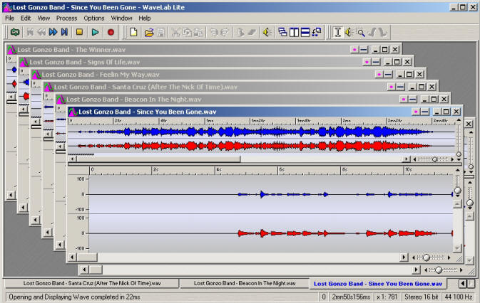Toggle magenta dot button on The Winner.wav window

(354, 49)
